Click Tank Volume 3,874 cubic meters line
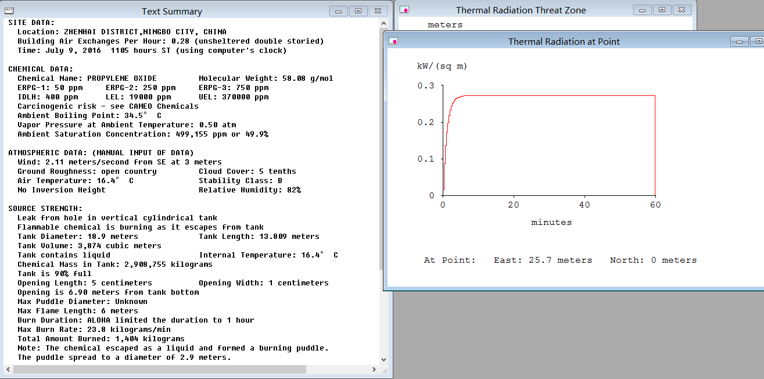The image size is (764, 379). (x=89, y=245)
